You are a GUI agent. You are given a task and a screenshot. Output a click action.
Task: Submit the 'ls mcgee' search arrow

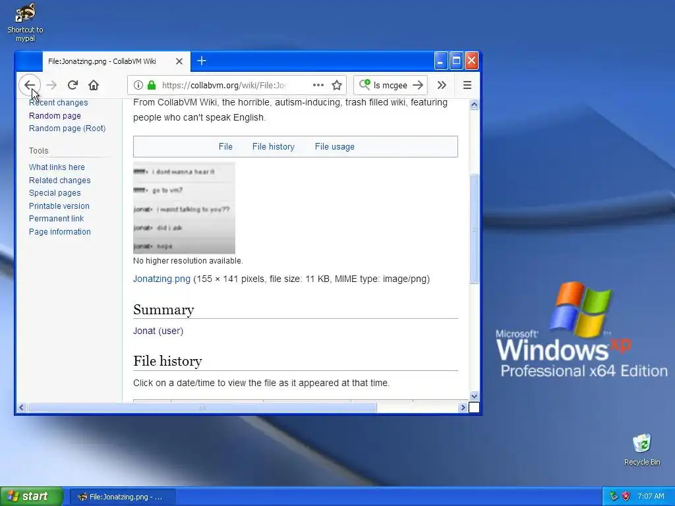(x=417, y=85)
